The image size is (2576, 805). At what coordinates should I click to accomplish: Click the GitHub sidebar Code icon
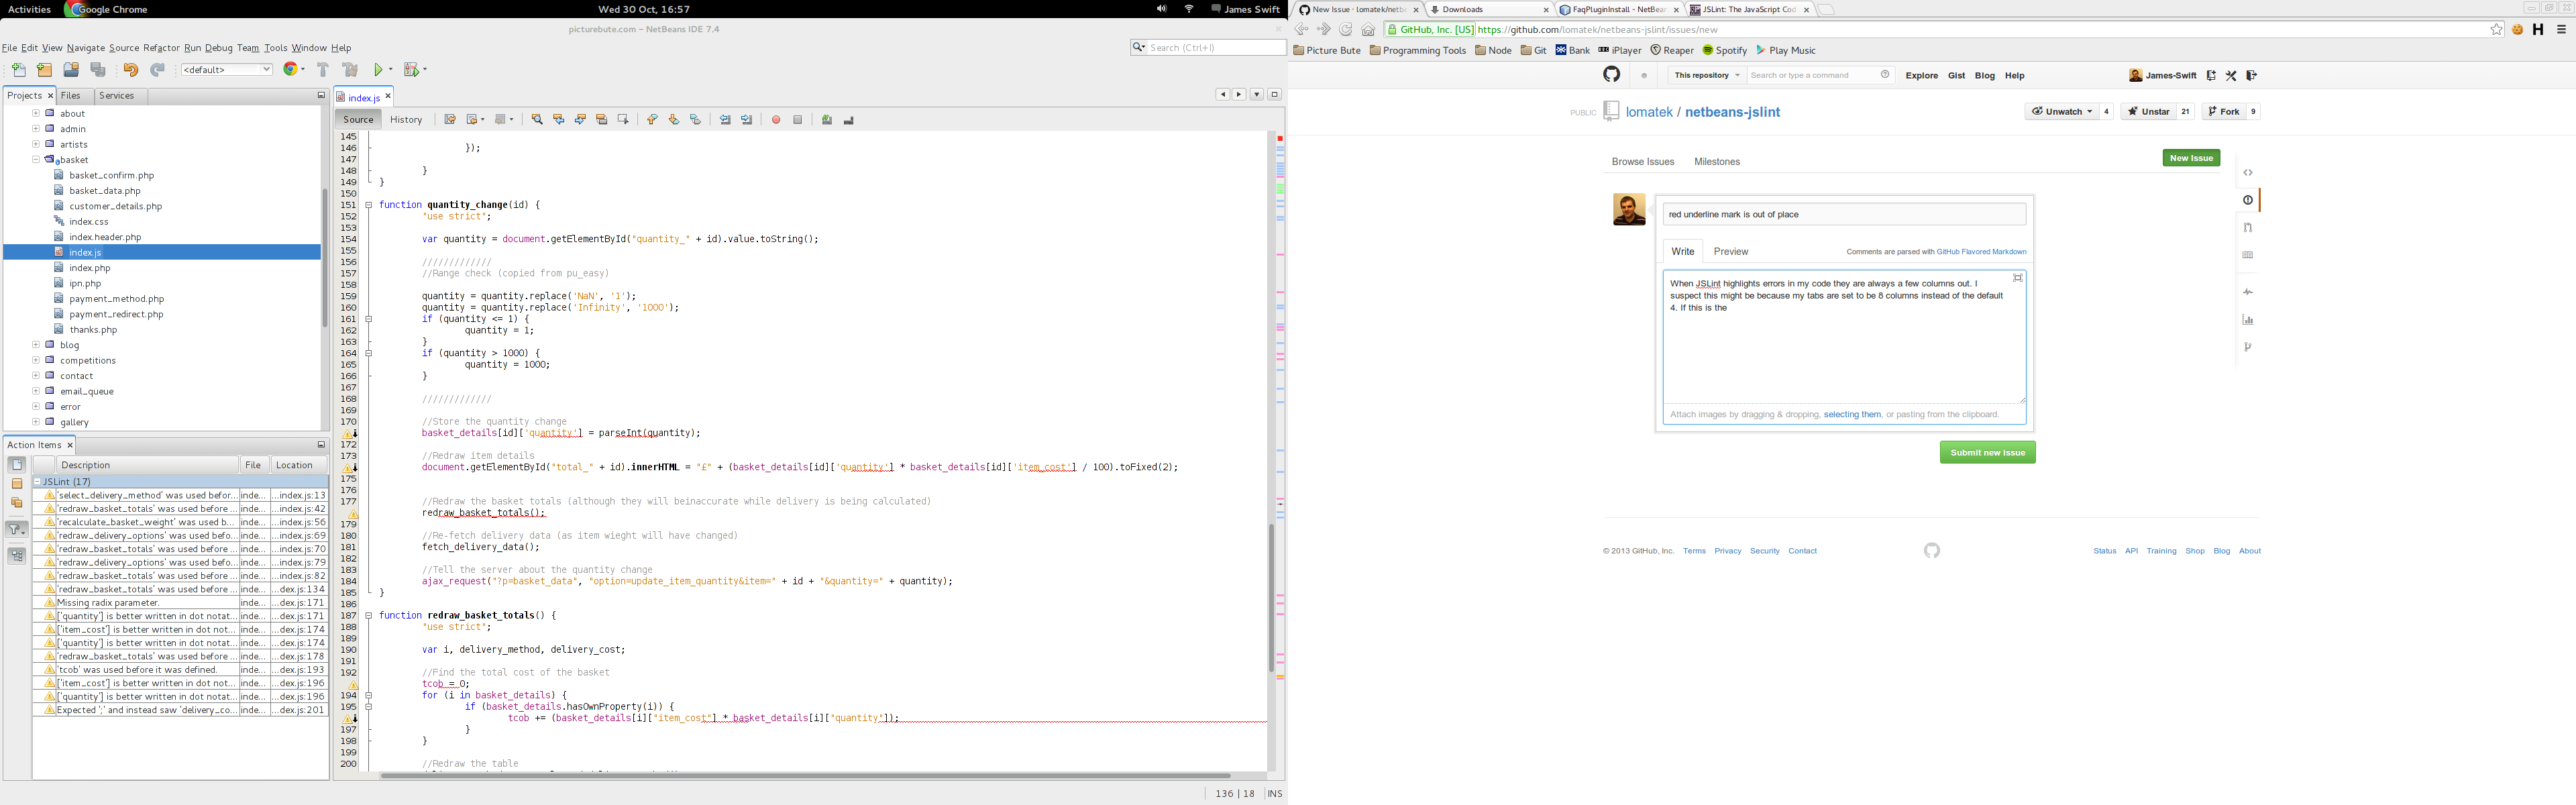point(2248,173)
